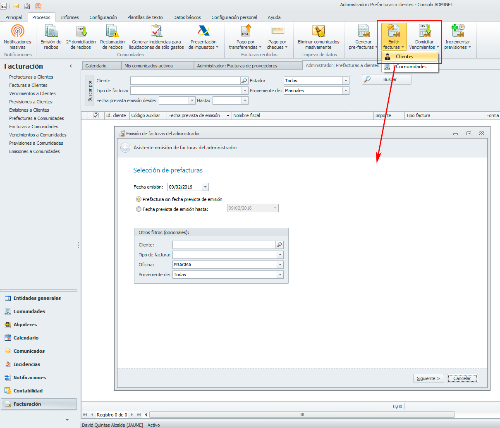
Task: Expand wizard Tipo de factura dropdown
Action: click(x=280, y=255)
